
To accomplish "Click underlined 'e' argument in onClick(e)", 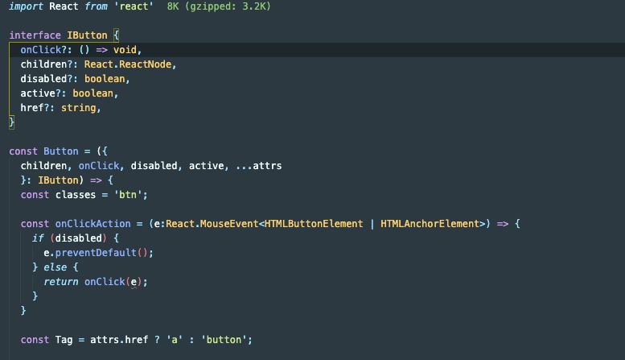I will [x=134, y=282].
